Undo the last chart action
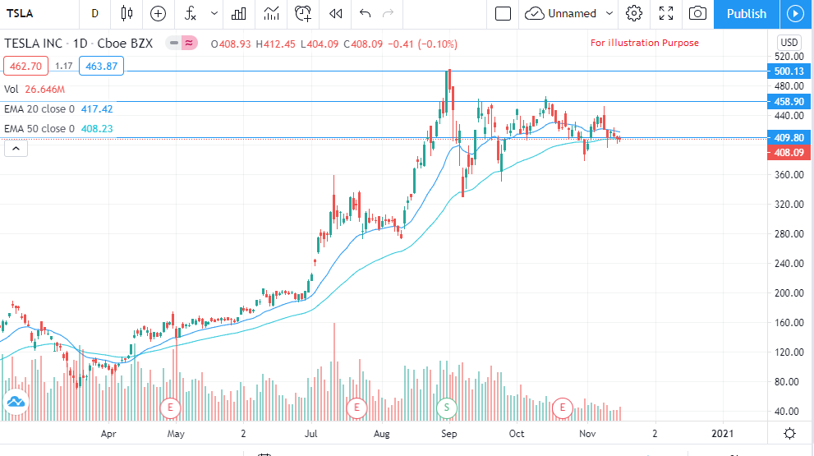Image resolution: width=814 pixels, height=456 pixels. pyautogui.click(x=365, y=13)
